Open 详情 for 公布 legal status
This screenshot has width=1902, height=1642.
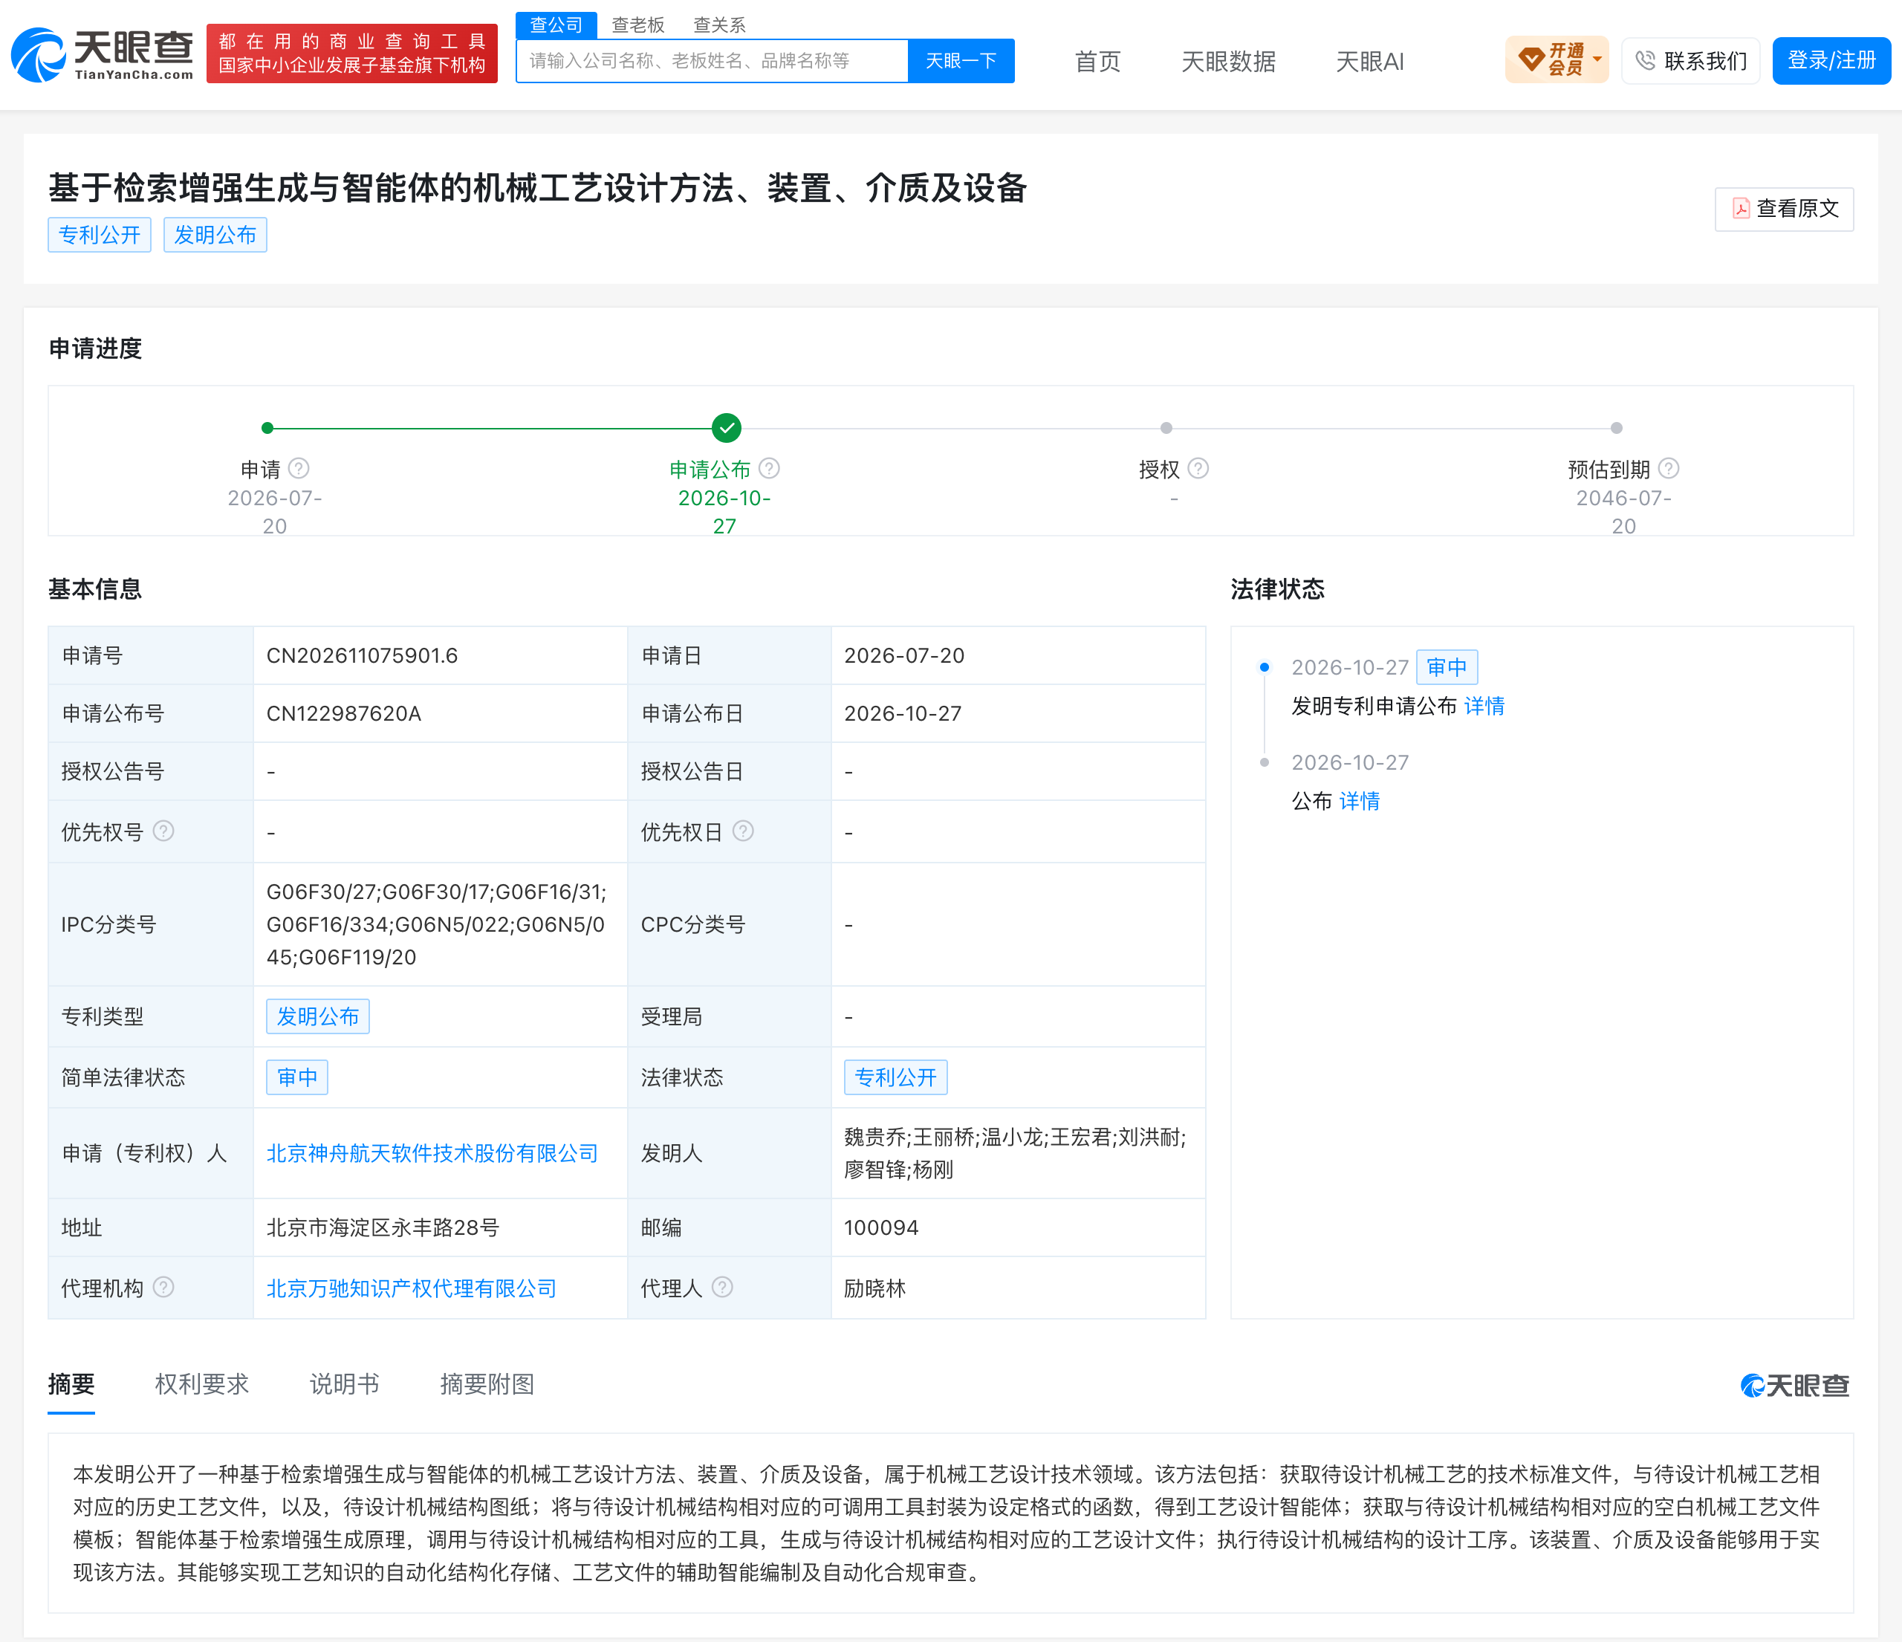click(x=1360, y=801)
